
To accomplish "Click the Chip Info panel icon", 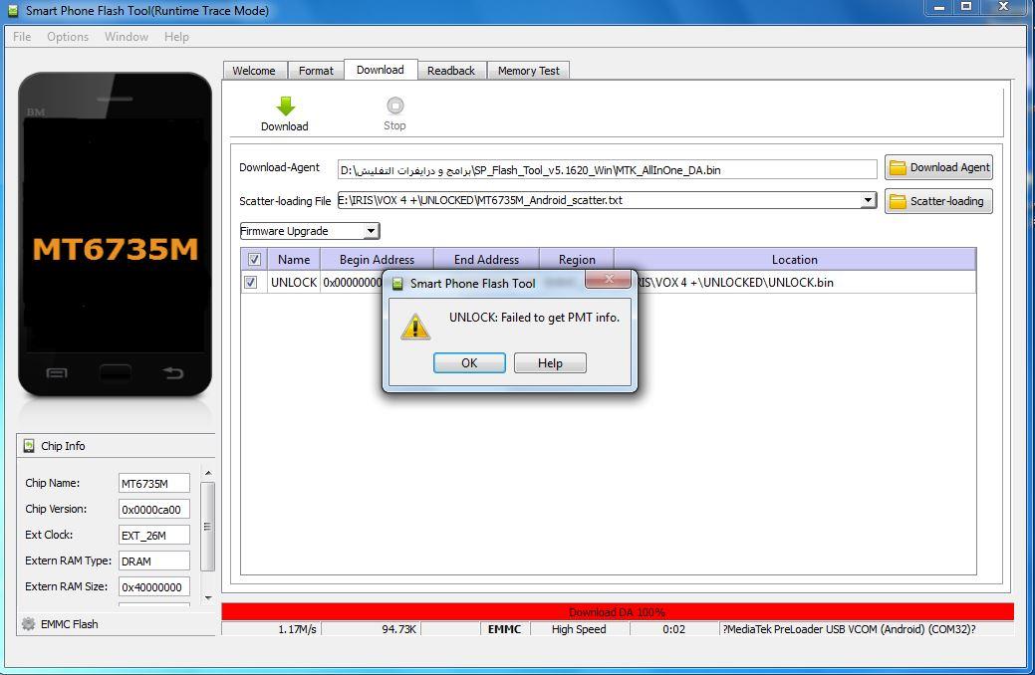I will pos(28,446).
